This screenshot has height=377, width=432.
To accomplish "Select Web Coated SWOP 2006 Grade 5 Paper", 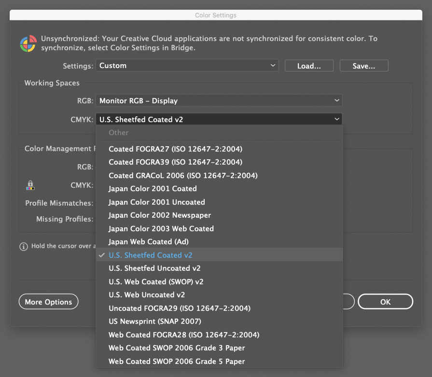I will (177, 361).
